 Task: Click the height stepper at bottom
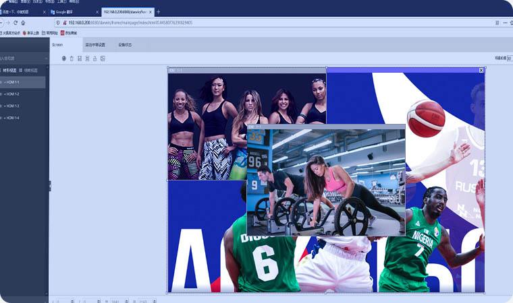tap(155, 301)
